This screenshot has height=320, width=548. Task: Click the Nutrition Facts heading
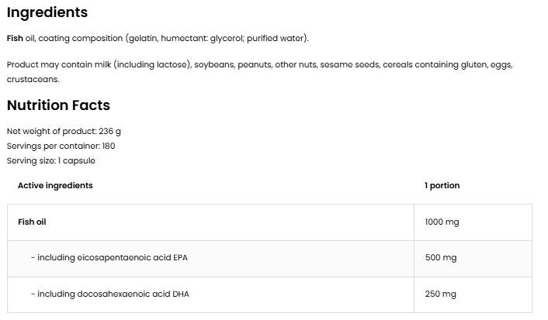tap(58, 105)
